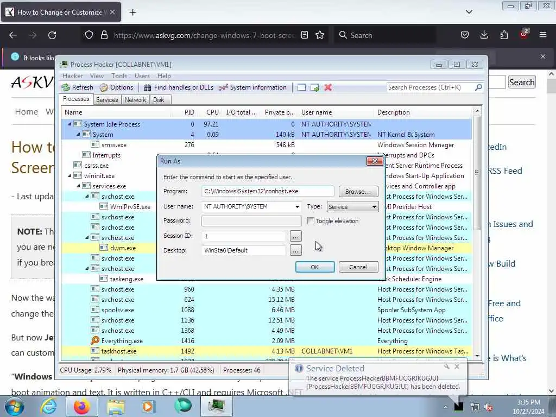
Task: Open Options in Process Hacker toolbar
Action: point(116,87)
